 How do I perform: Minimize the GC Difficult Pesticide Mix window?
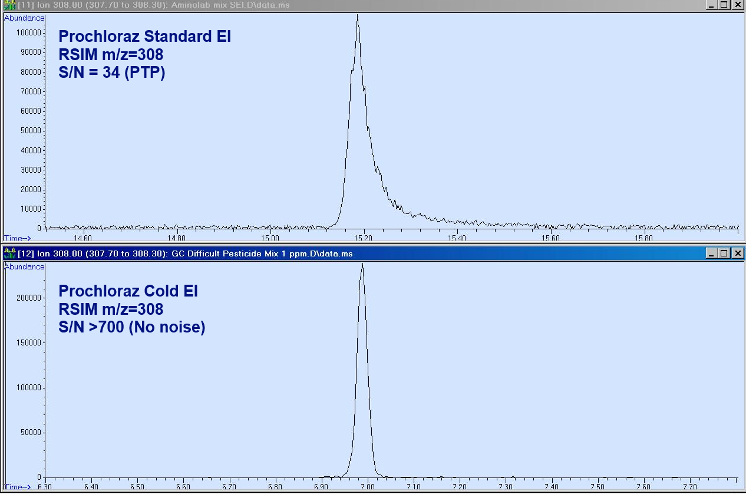(711, 253)
